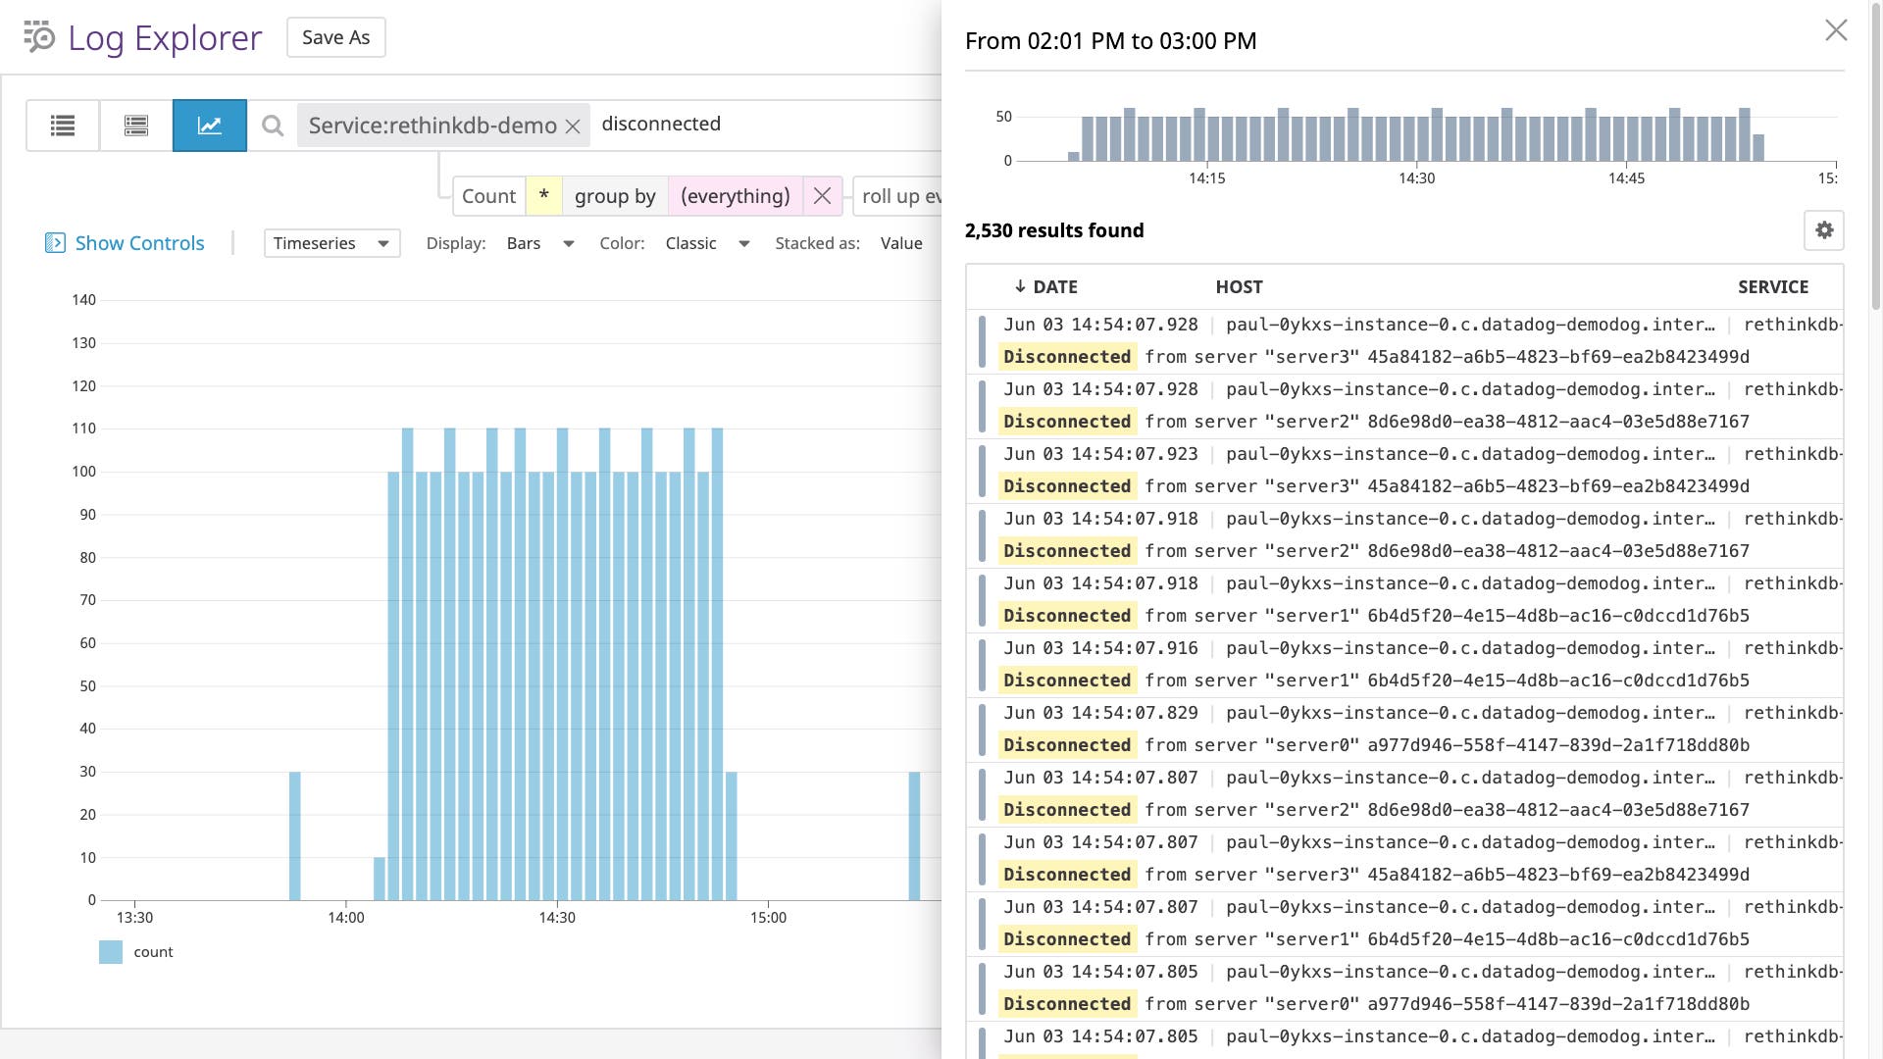Open the Stacked as Value dropdown

tap(901, 243)
